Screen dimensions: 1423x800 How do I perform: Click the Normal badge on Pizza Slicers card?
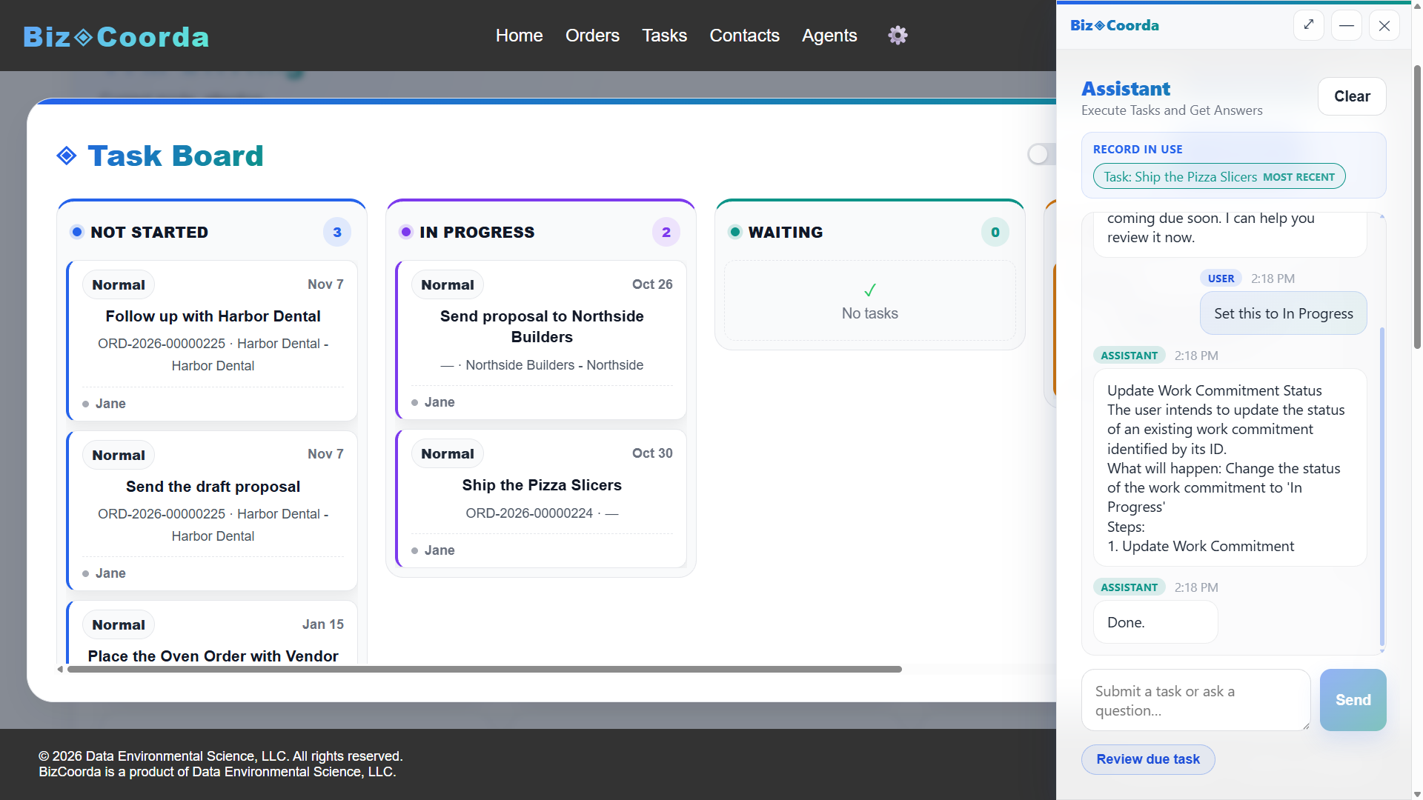pyautogui.click(x=448, y=453)
